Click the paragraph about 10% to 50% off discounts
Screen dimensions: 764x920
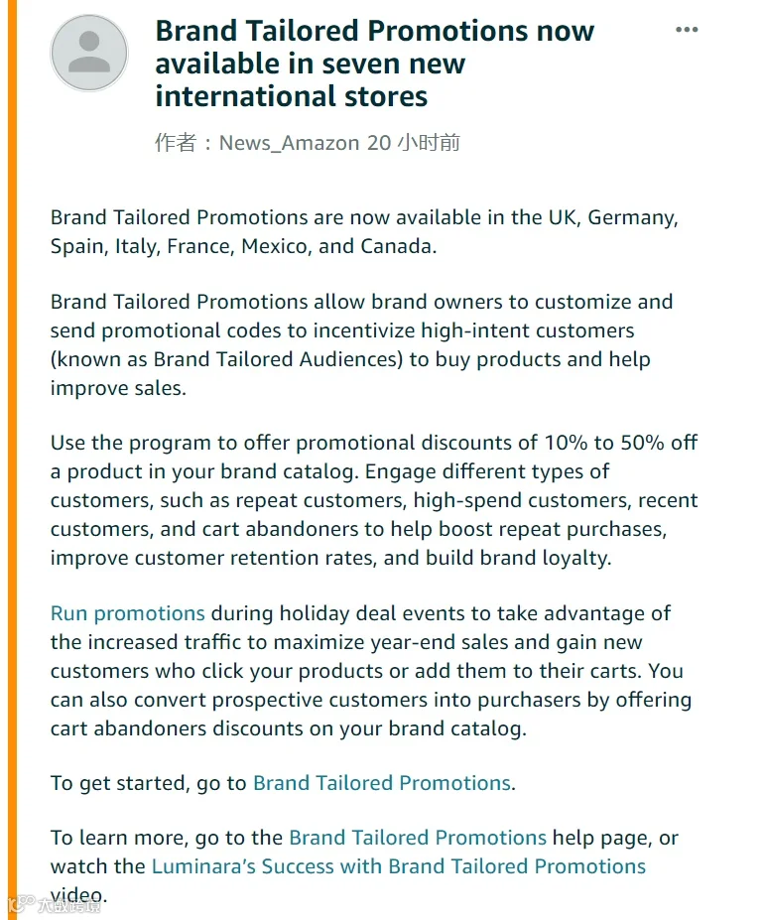click(x=374, y=500)
